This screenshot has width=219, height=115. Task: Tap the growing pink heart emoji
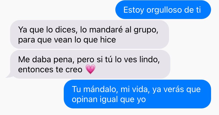click(x=90, y=69)
